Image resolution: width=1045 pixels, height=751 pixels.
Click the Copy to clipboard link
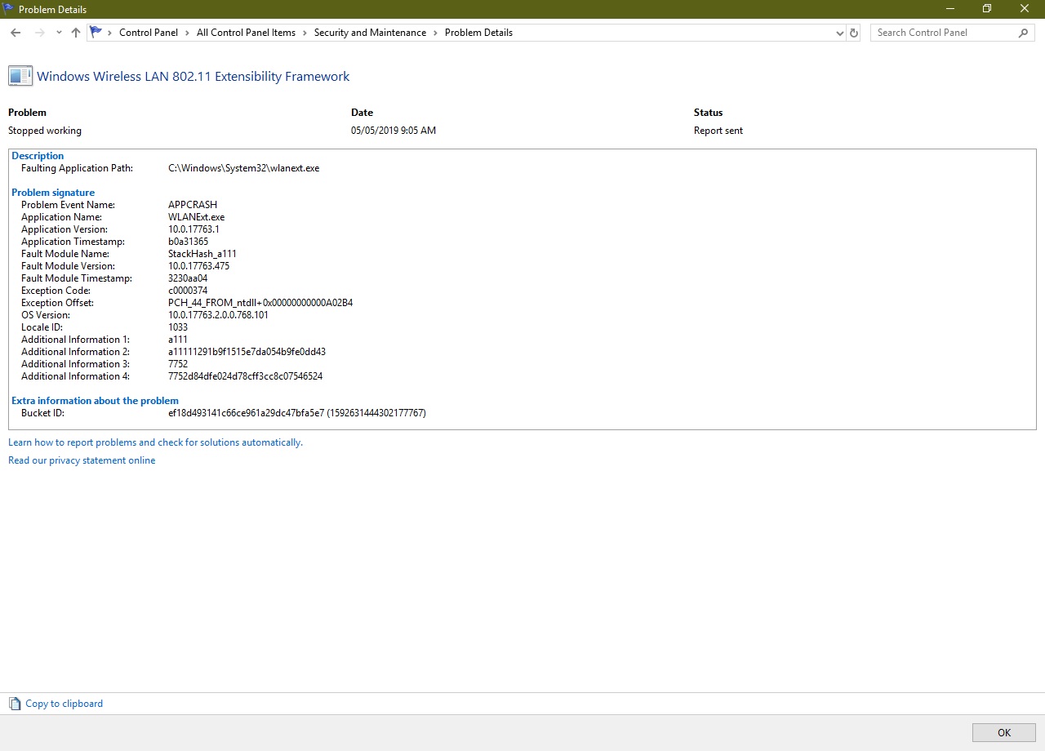[64, 704]
